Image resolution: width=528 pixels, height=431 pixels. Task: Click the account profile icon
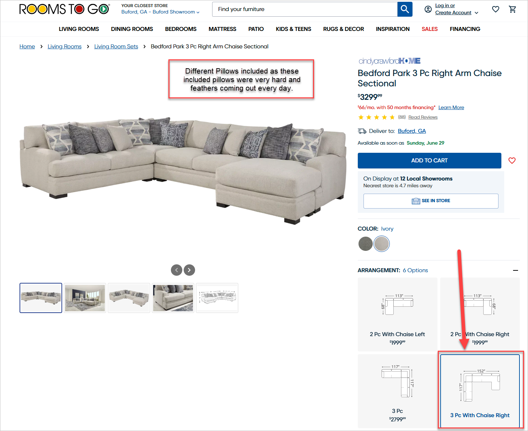428,10
